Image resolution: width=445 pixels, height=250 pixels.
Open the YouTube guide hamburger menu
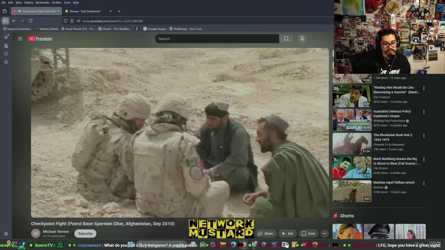click(20, 39)
